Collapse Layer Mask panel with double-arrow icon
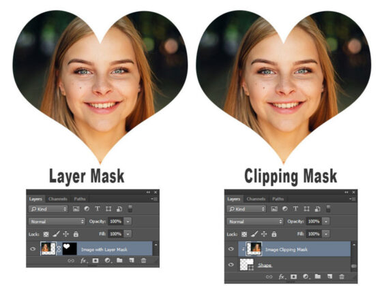This screenshot has width=382, height=286. (x=148, y=192)
